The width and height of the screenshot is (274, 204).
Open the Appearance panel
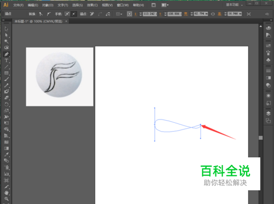point(269,95)
